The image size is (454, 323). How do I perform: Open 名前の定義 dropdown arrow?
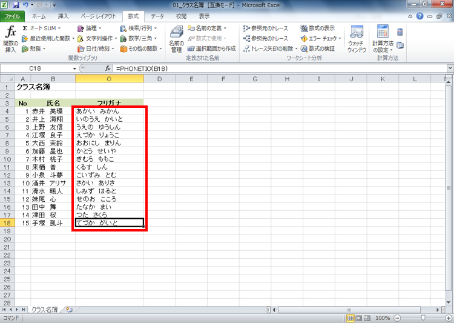coord(225,28)
